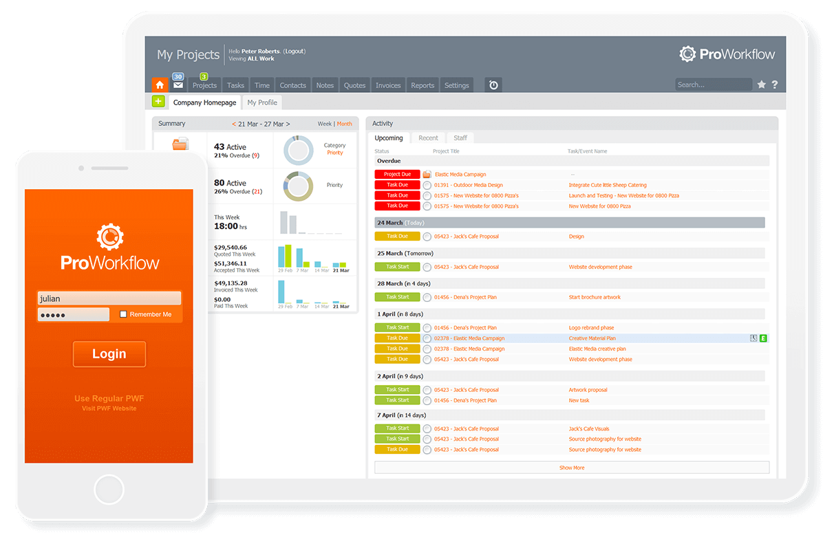Mark Outdoor Media Design task complete circle

tap(427, 185)
